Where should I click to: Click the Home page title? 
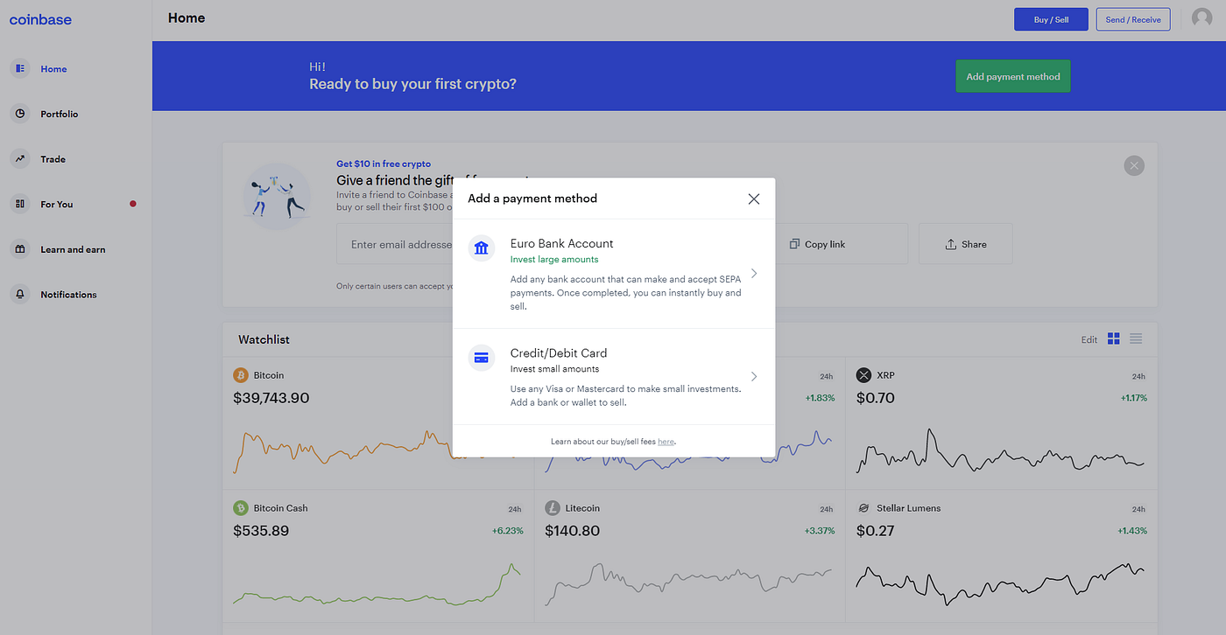coord(187,17)
